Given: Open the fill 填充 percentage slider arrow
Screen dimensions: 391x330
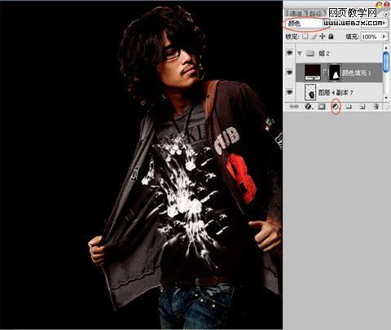Looking at the screenshot, I should pyautogui.click(x=384, y=37).
